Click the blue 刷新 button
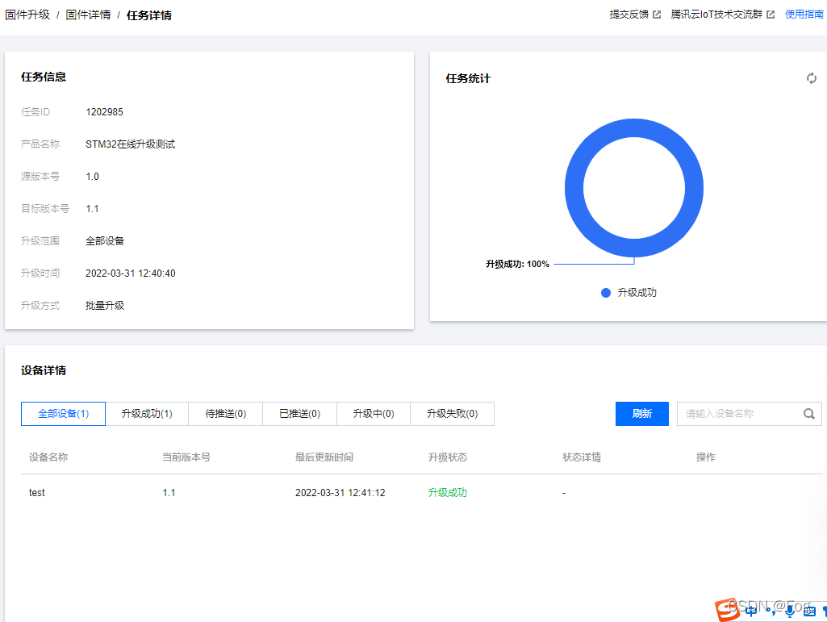 [641, 413]
